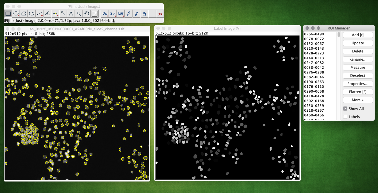Expand the More » menu in ROI Manager
This screenshot has height=193, width=378.
point(358,100)
